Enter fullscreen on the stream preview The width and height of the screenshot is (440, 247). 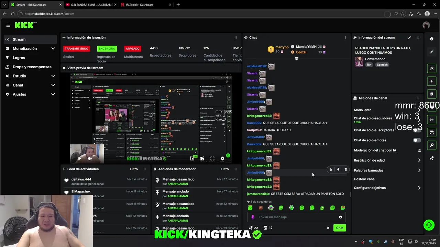[212, 158]
